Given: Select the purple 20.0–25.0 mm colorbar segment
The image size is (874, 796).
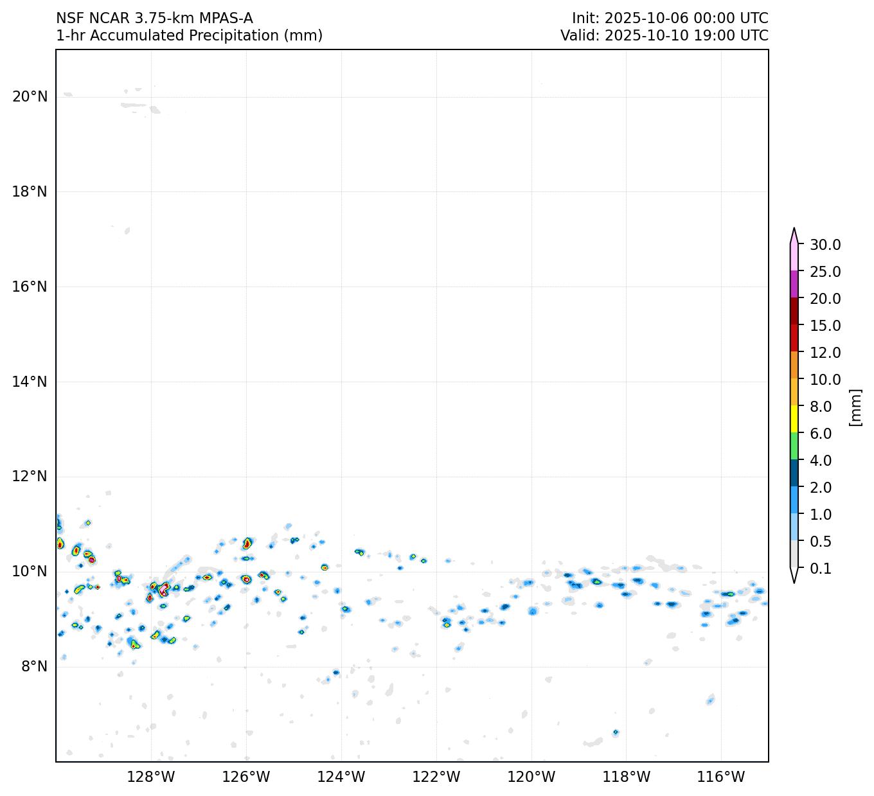Looking at the screenshot, I should click(794, 284).
